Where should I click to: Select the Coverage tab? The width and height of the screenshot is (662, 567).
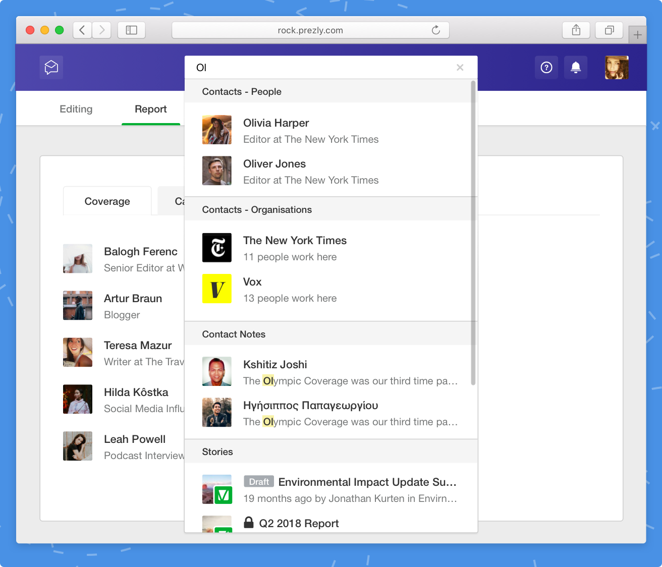point(107,201)
